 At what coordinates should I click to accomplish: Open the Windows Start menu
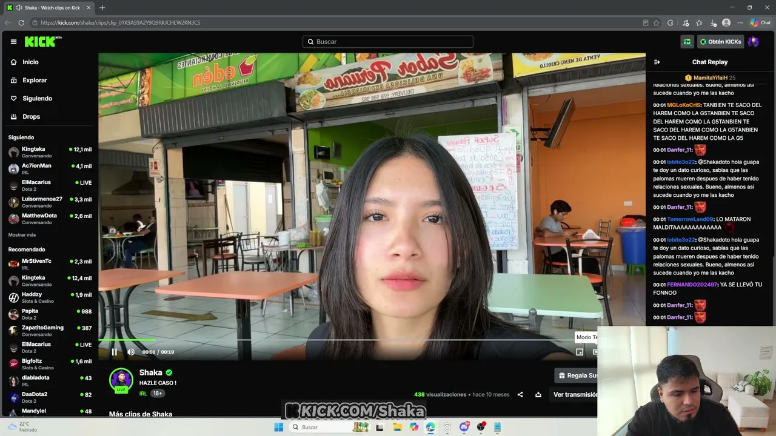coord(278,427)
